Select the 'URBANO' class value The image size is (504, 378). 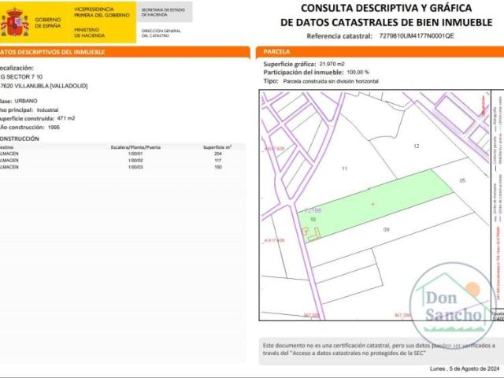(26, 101)
